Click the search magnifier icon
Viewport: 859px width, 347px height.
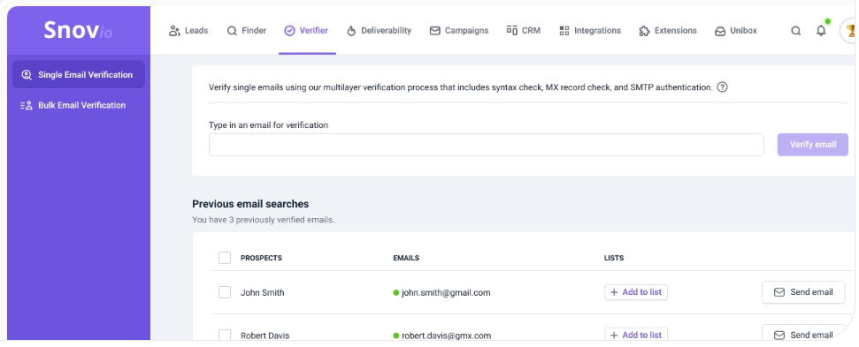coord(796,31)
